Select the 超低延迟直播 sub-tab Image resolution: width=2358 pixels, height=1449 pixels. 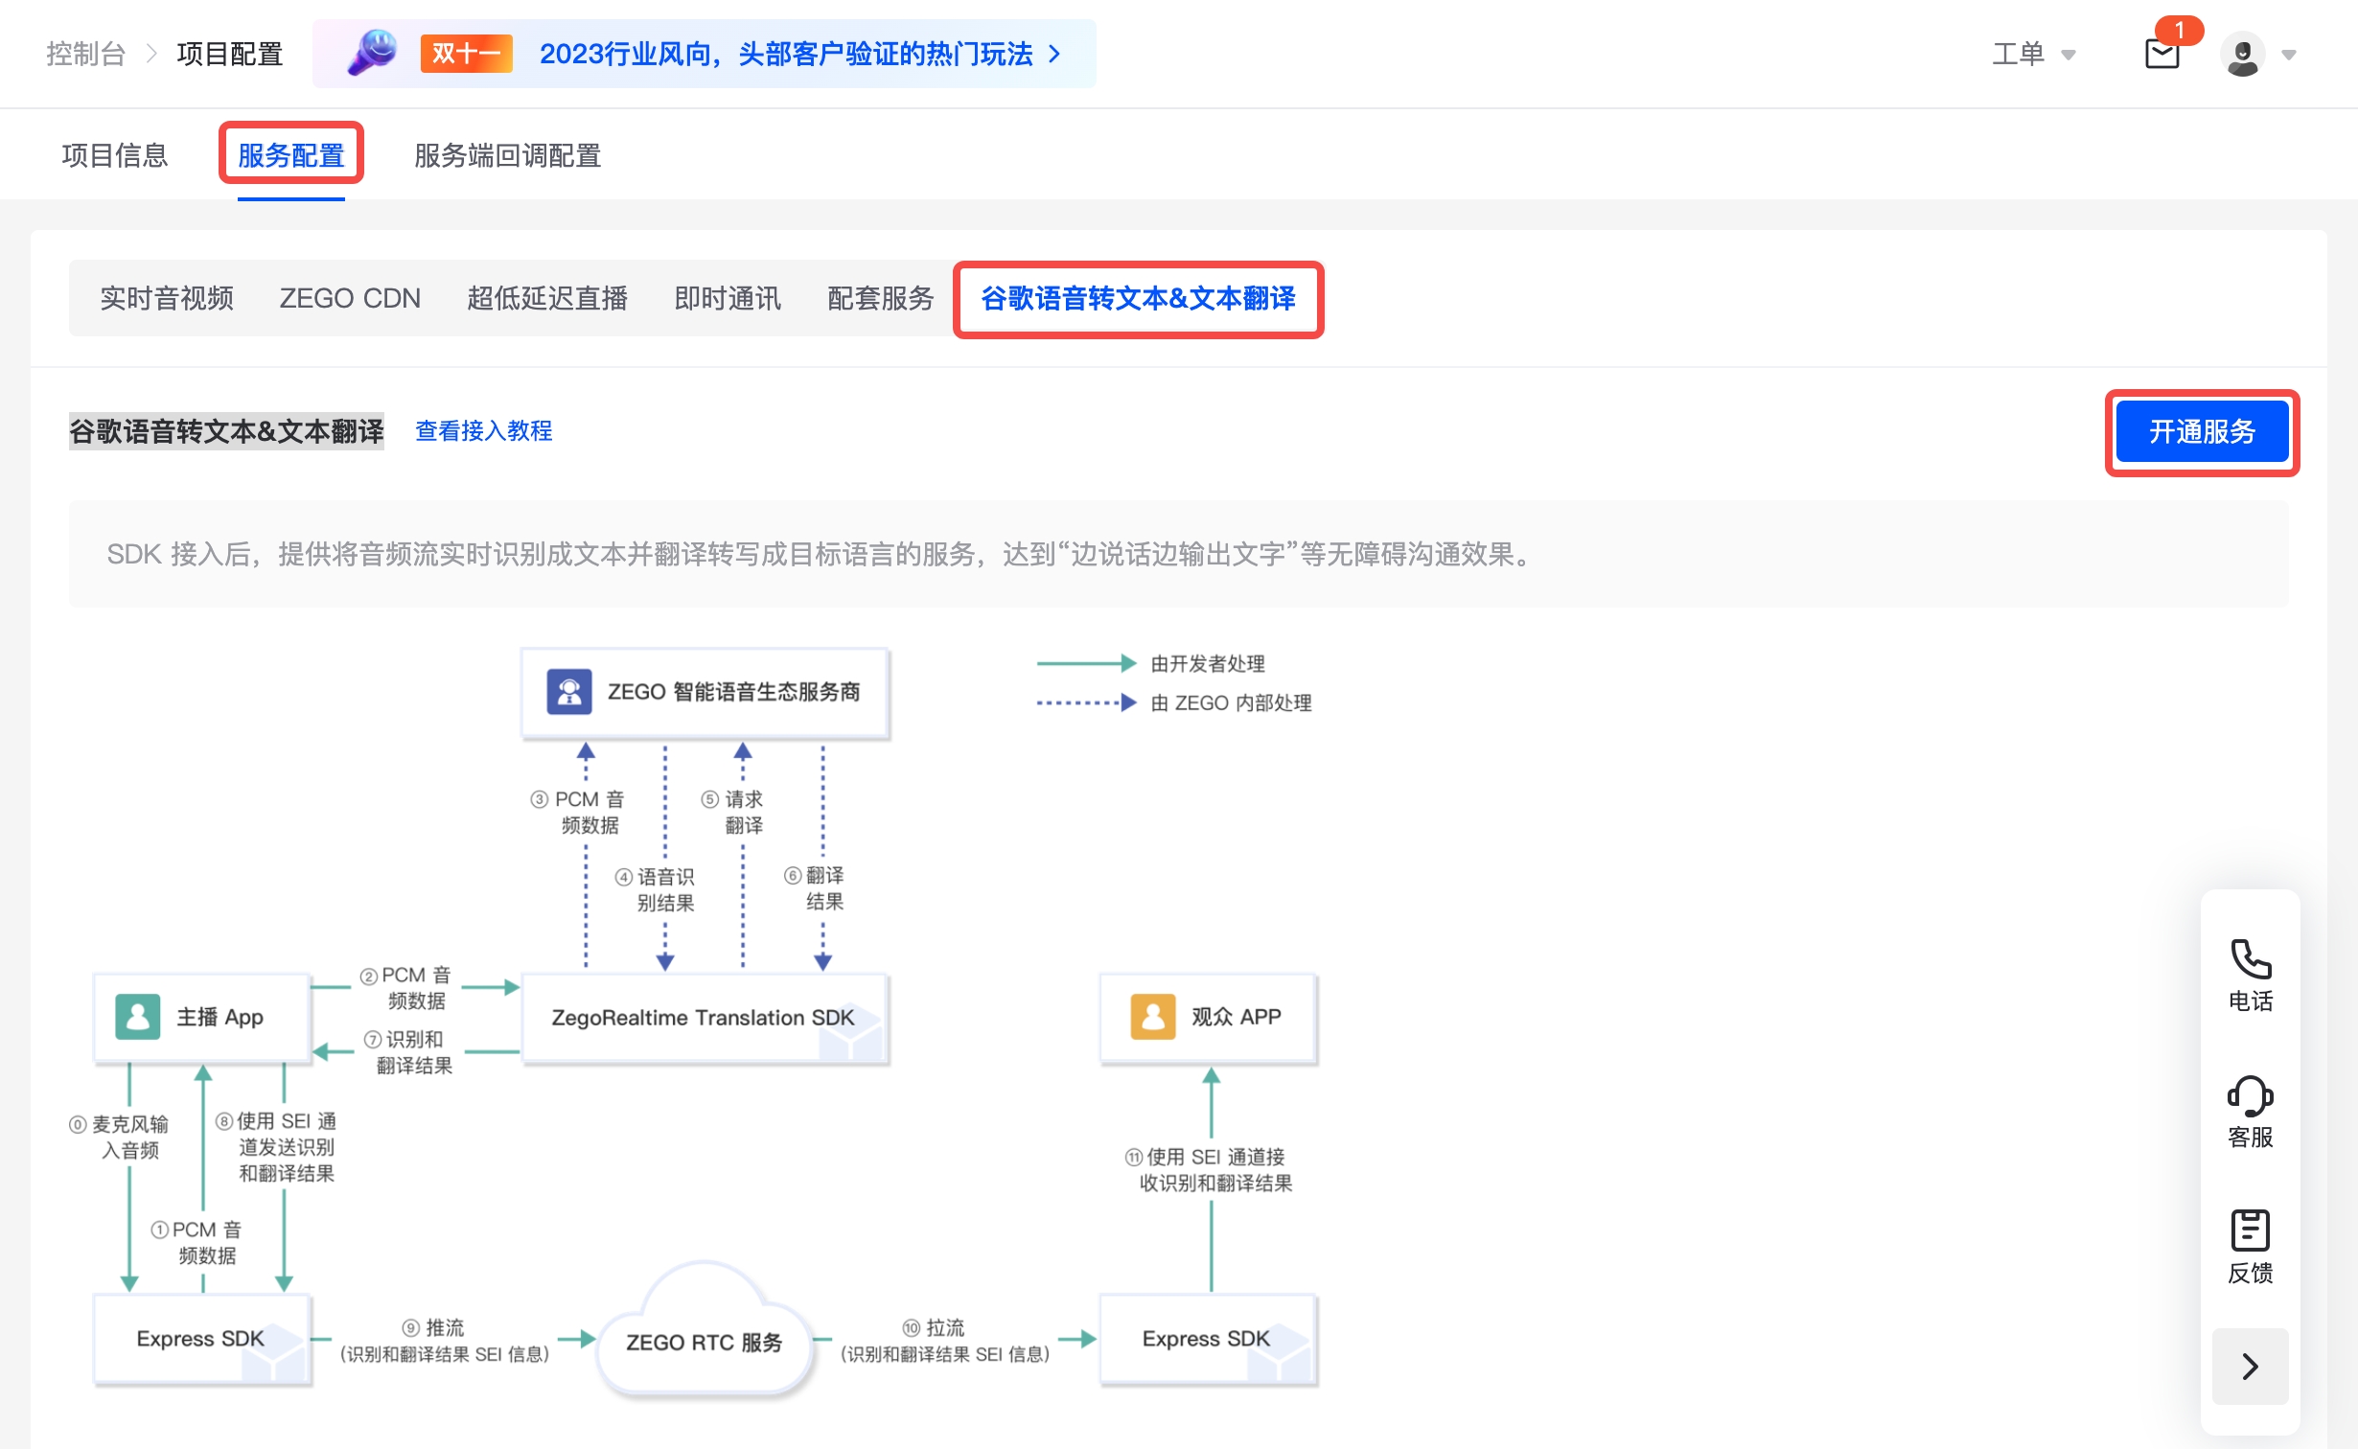(547, 298)
